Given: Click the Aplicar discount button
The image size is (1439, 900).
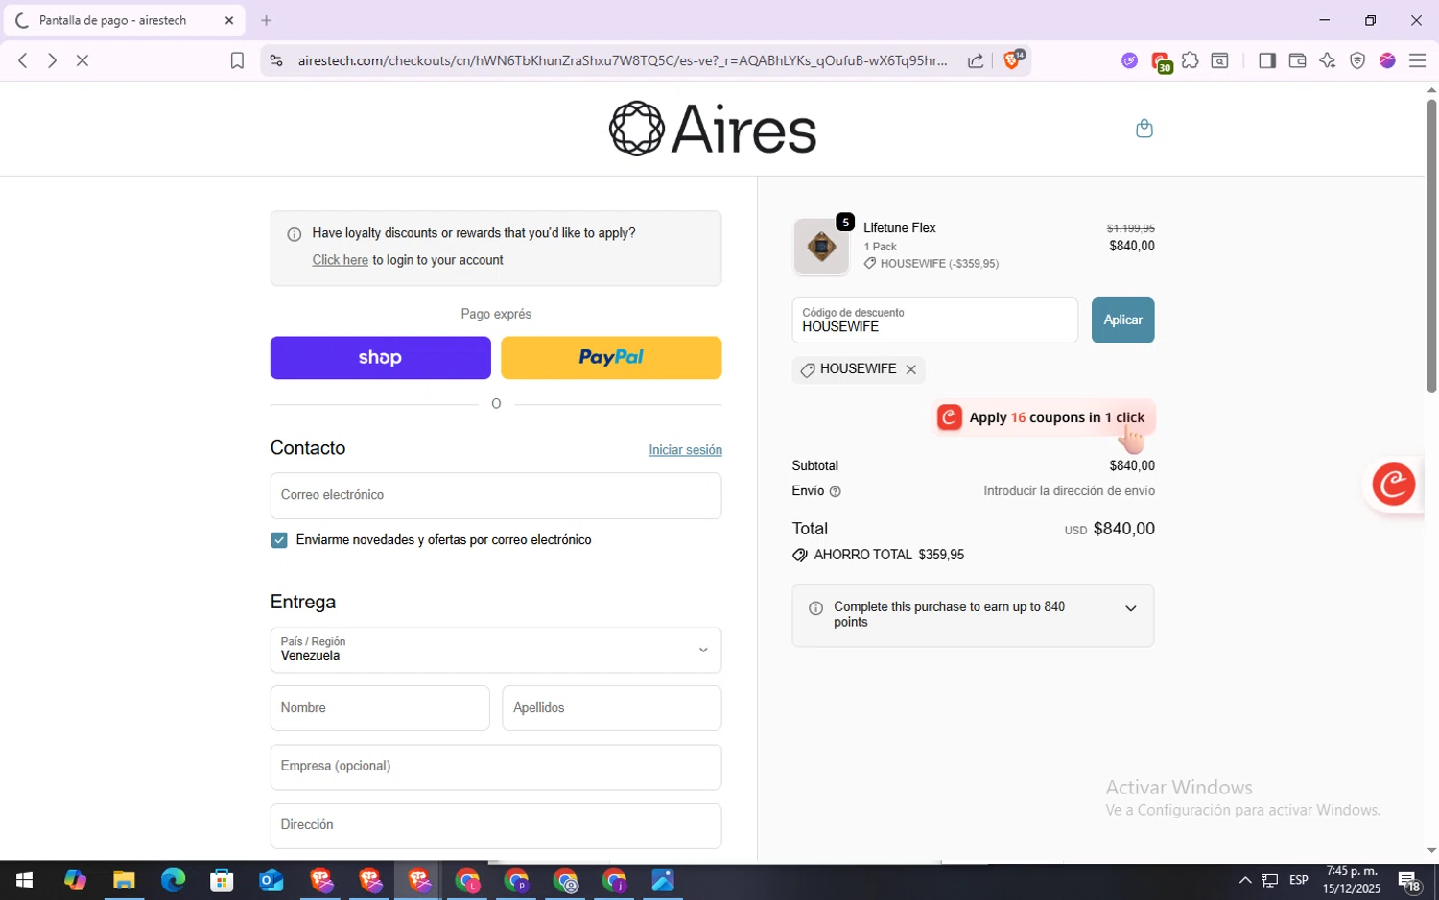Looking at the screenshot, I should pos(1122,320).
